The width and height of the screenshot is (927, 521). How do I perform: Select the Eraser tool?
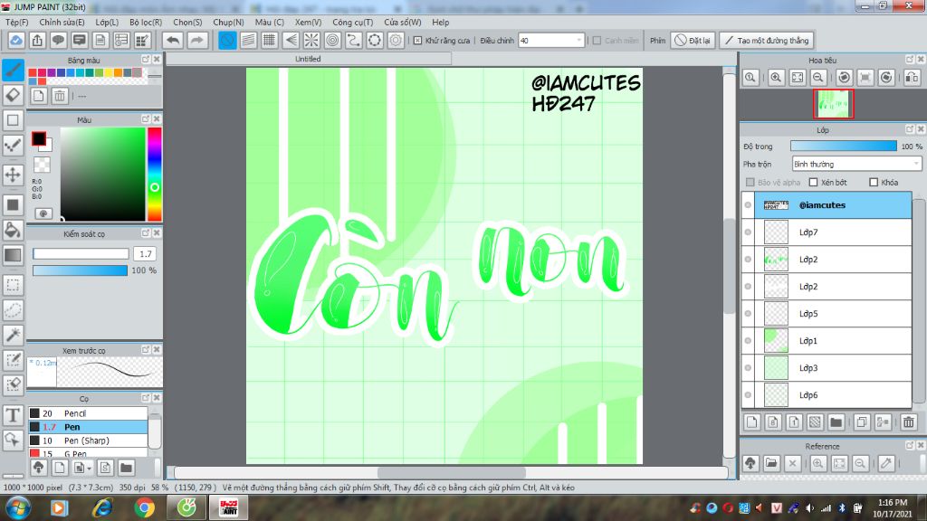point(13,94)
